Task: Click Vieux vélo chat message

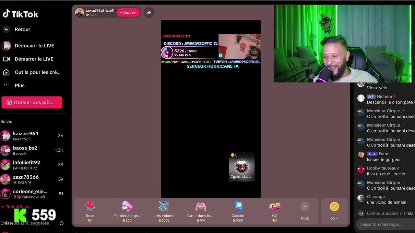Action: tap(377, 88)
